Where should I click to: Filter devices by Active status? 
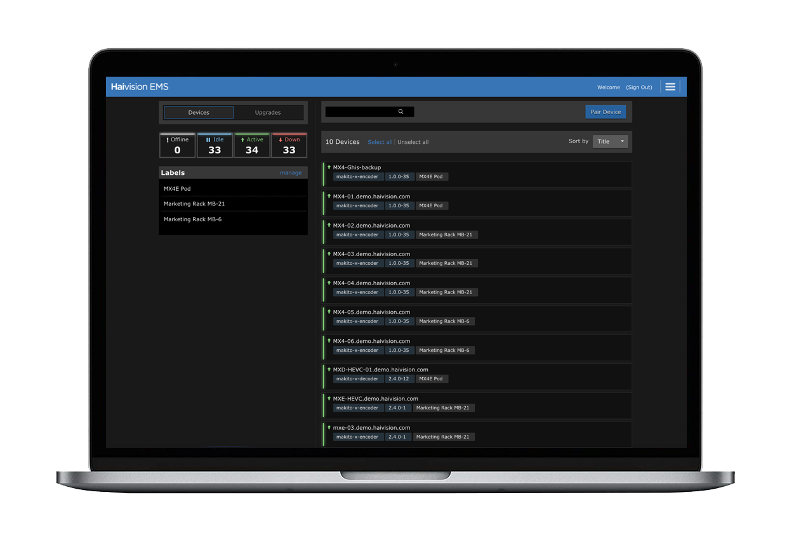pyautogui.click(x=252, y=145)
